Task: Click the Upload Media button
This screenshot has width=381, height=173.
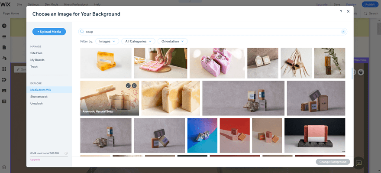Action: point(49,32)
